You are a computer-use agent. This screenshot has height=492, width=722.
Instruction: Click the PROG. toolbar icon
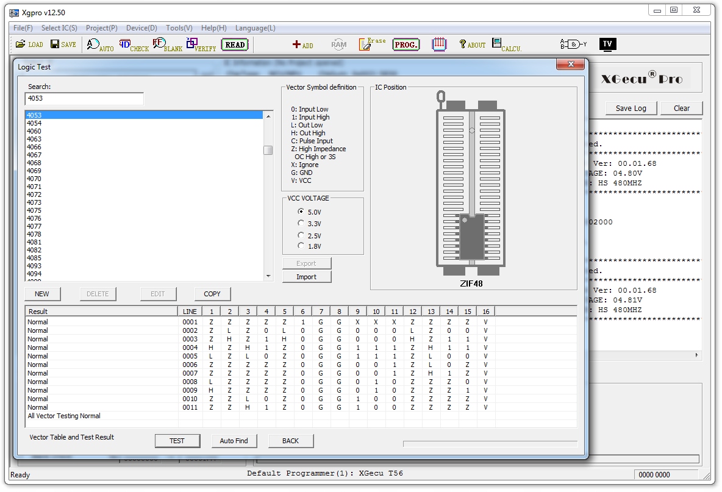[406, 45]
